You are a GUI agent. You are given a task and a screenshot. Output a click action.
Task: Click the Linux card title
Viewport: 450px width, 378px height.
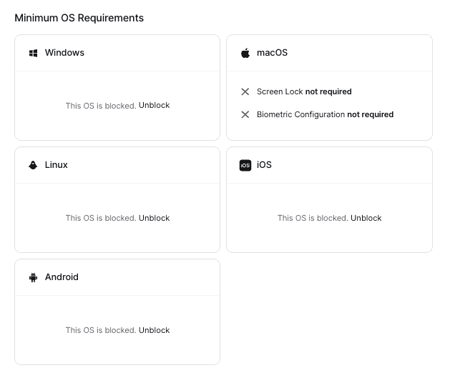pos(57,165)
